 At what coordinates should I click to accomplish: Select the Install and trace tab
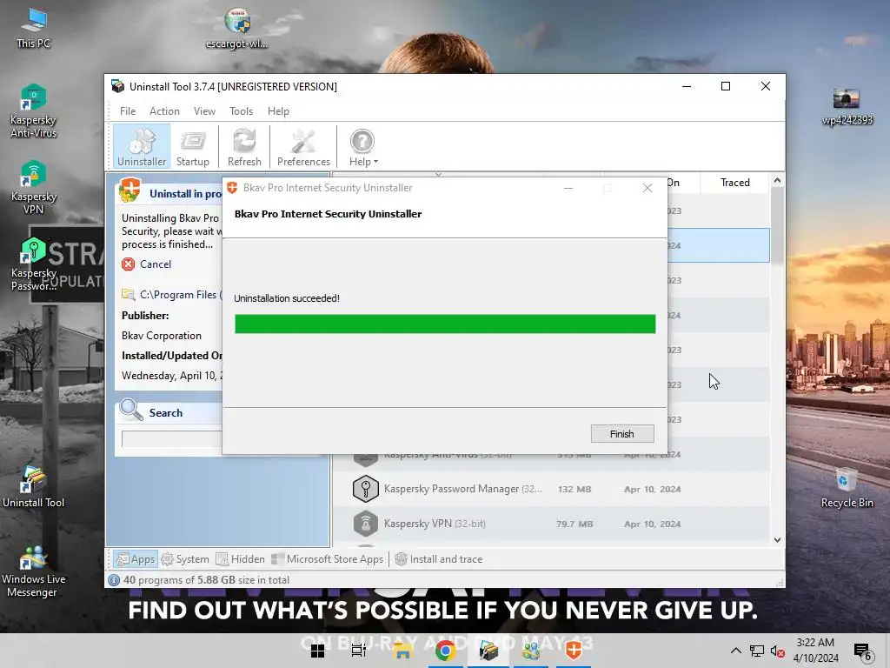point(439,559)
